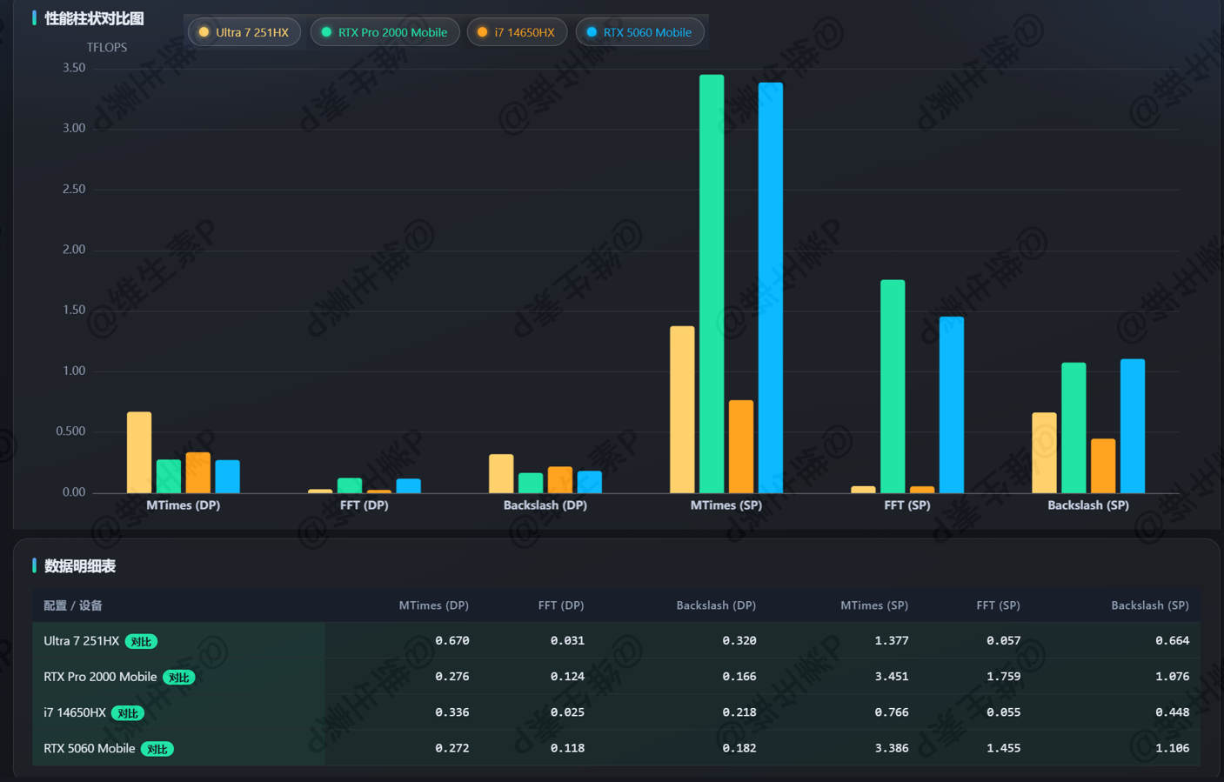Toggle the i7 14650HX legend series
1224x782 pixels.
click(517, 32)
